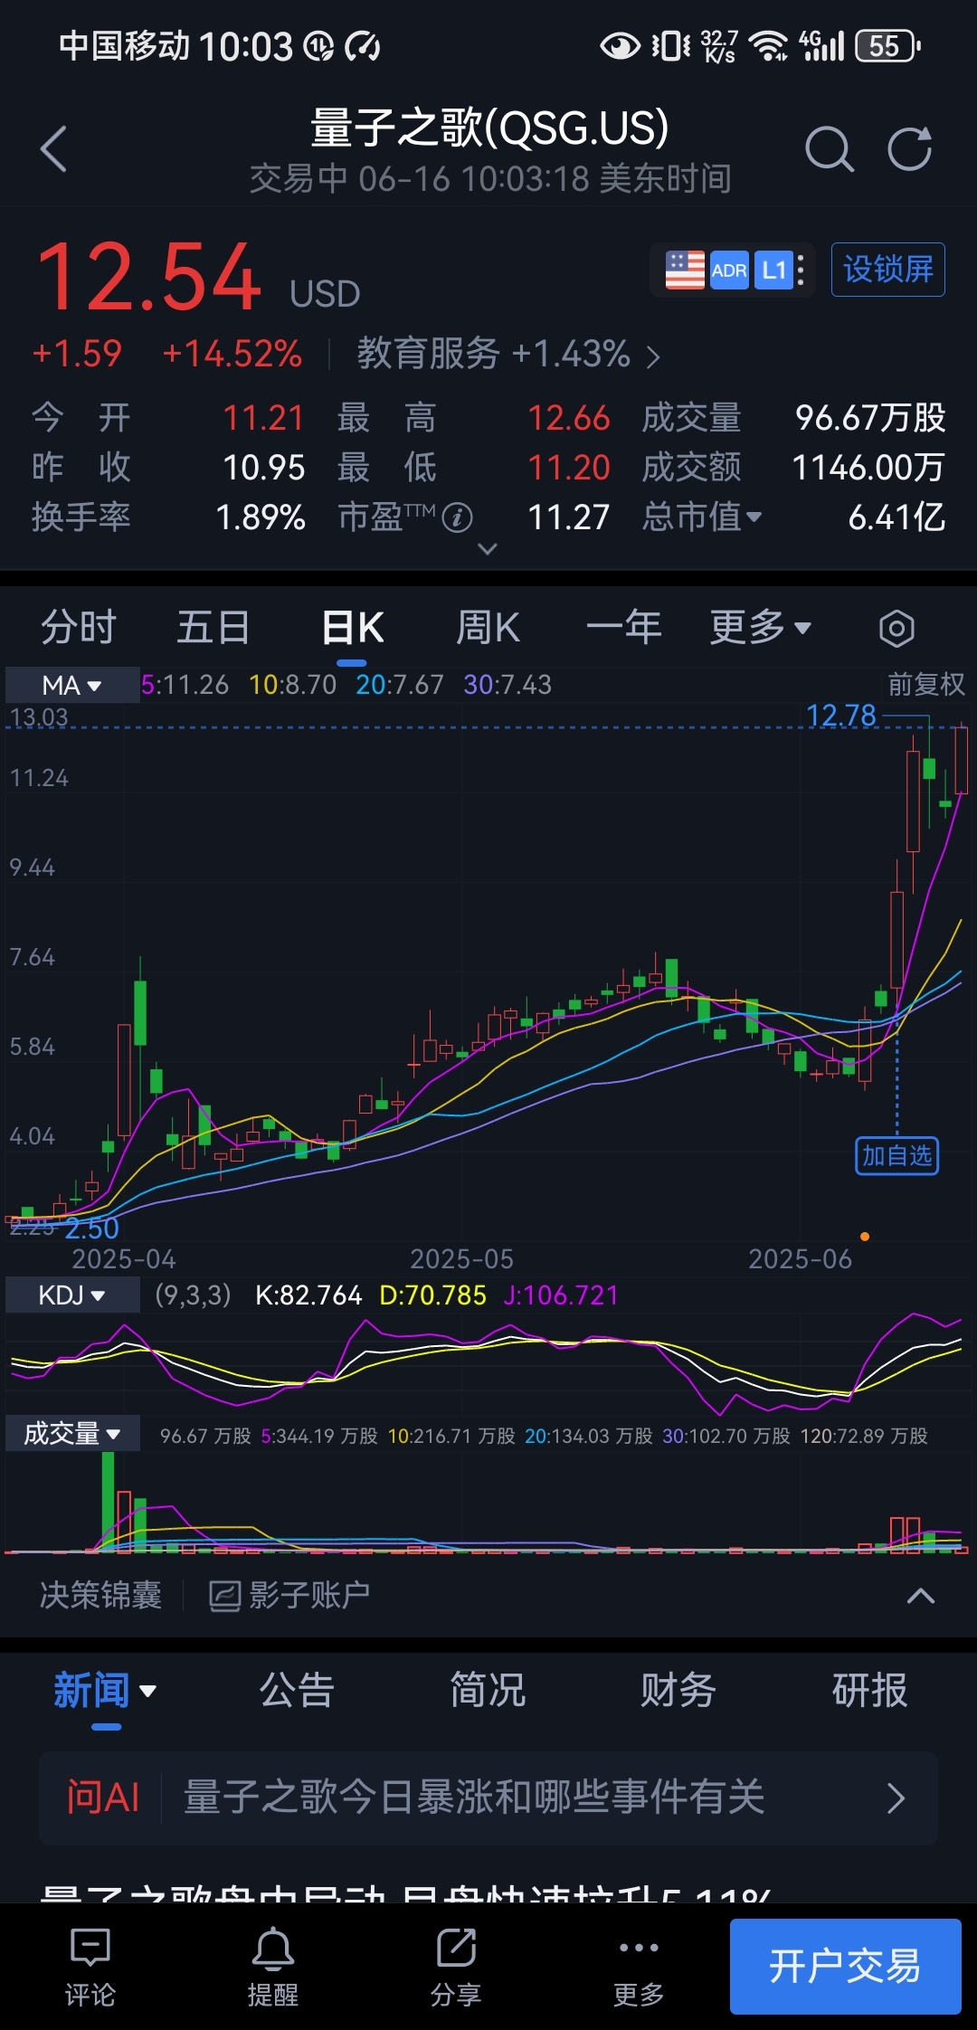Tap the 换手率 1.89% value
The width and height of the screenshot is (977, 2030).
click(x=261, y=517)
